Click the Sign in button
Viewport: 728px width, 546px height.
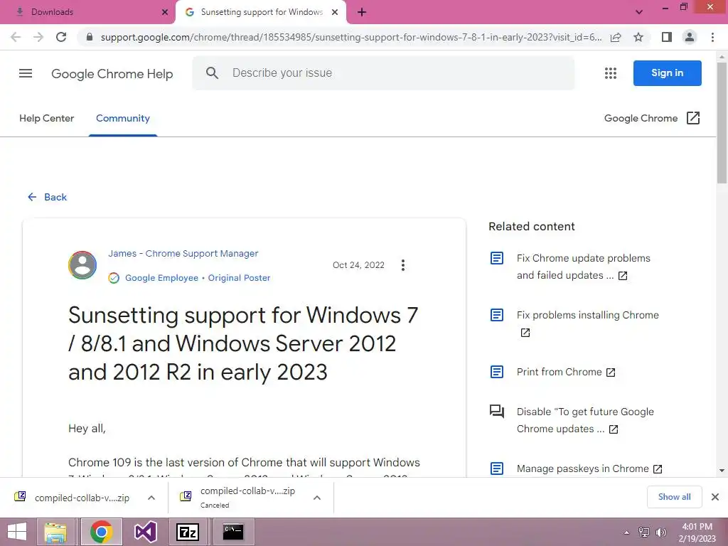(667, 73)
